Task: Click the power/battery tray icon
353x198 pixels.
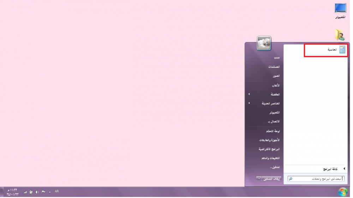Action: click(x=31, y=192)
